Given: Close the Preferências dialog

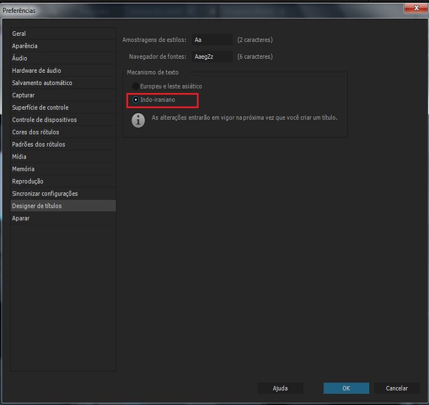Looking at the screenshot, I should click(x=416, y=8).
